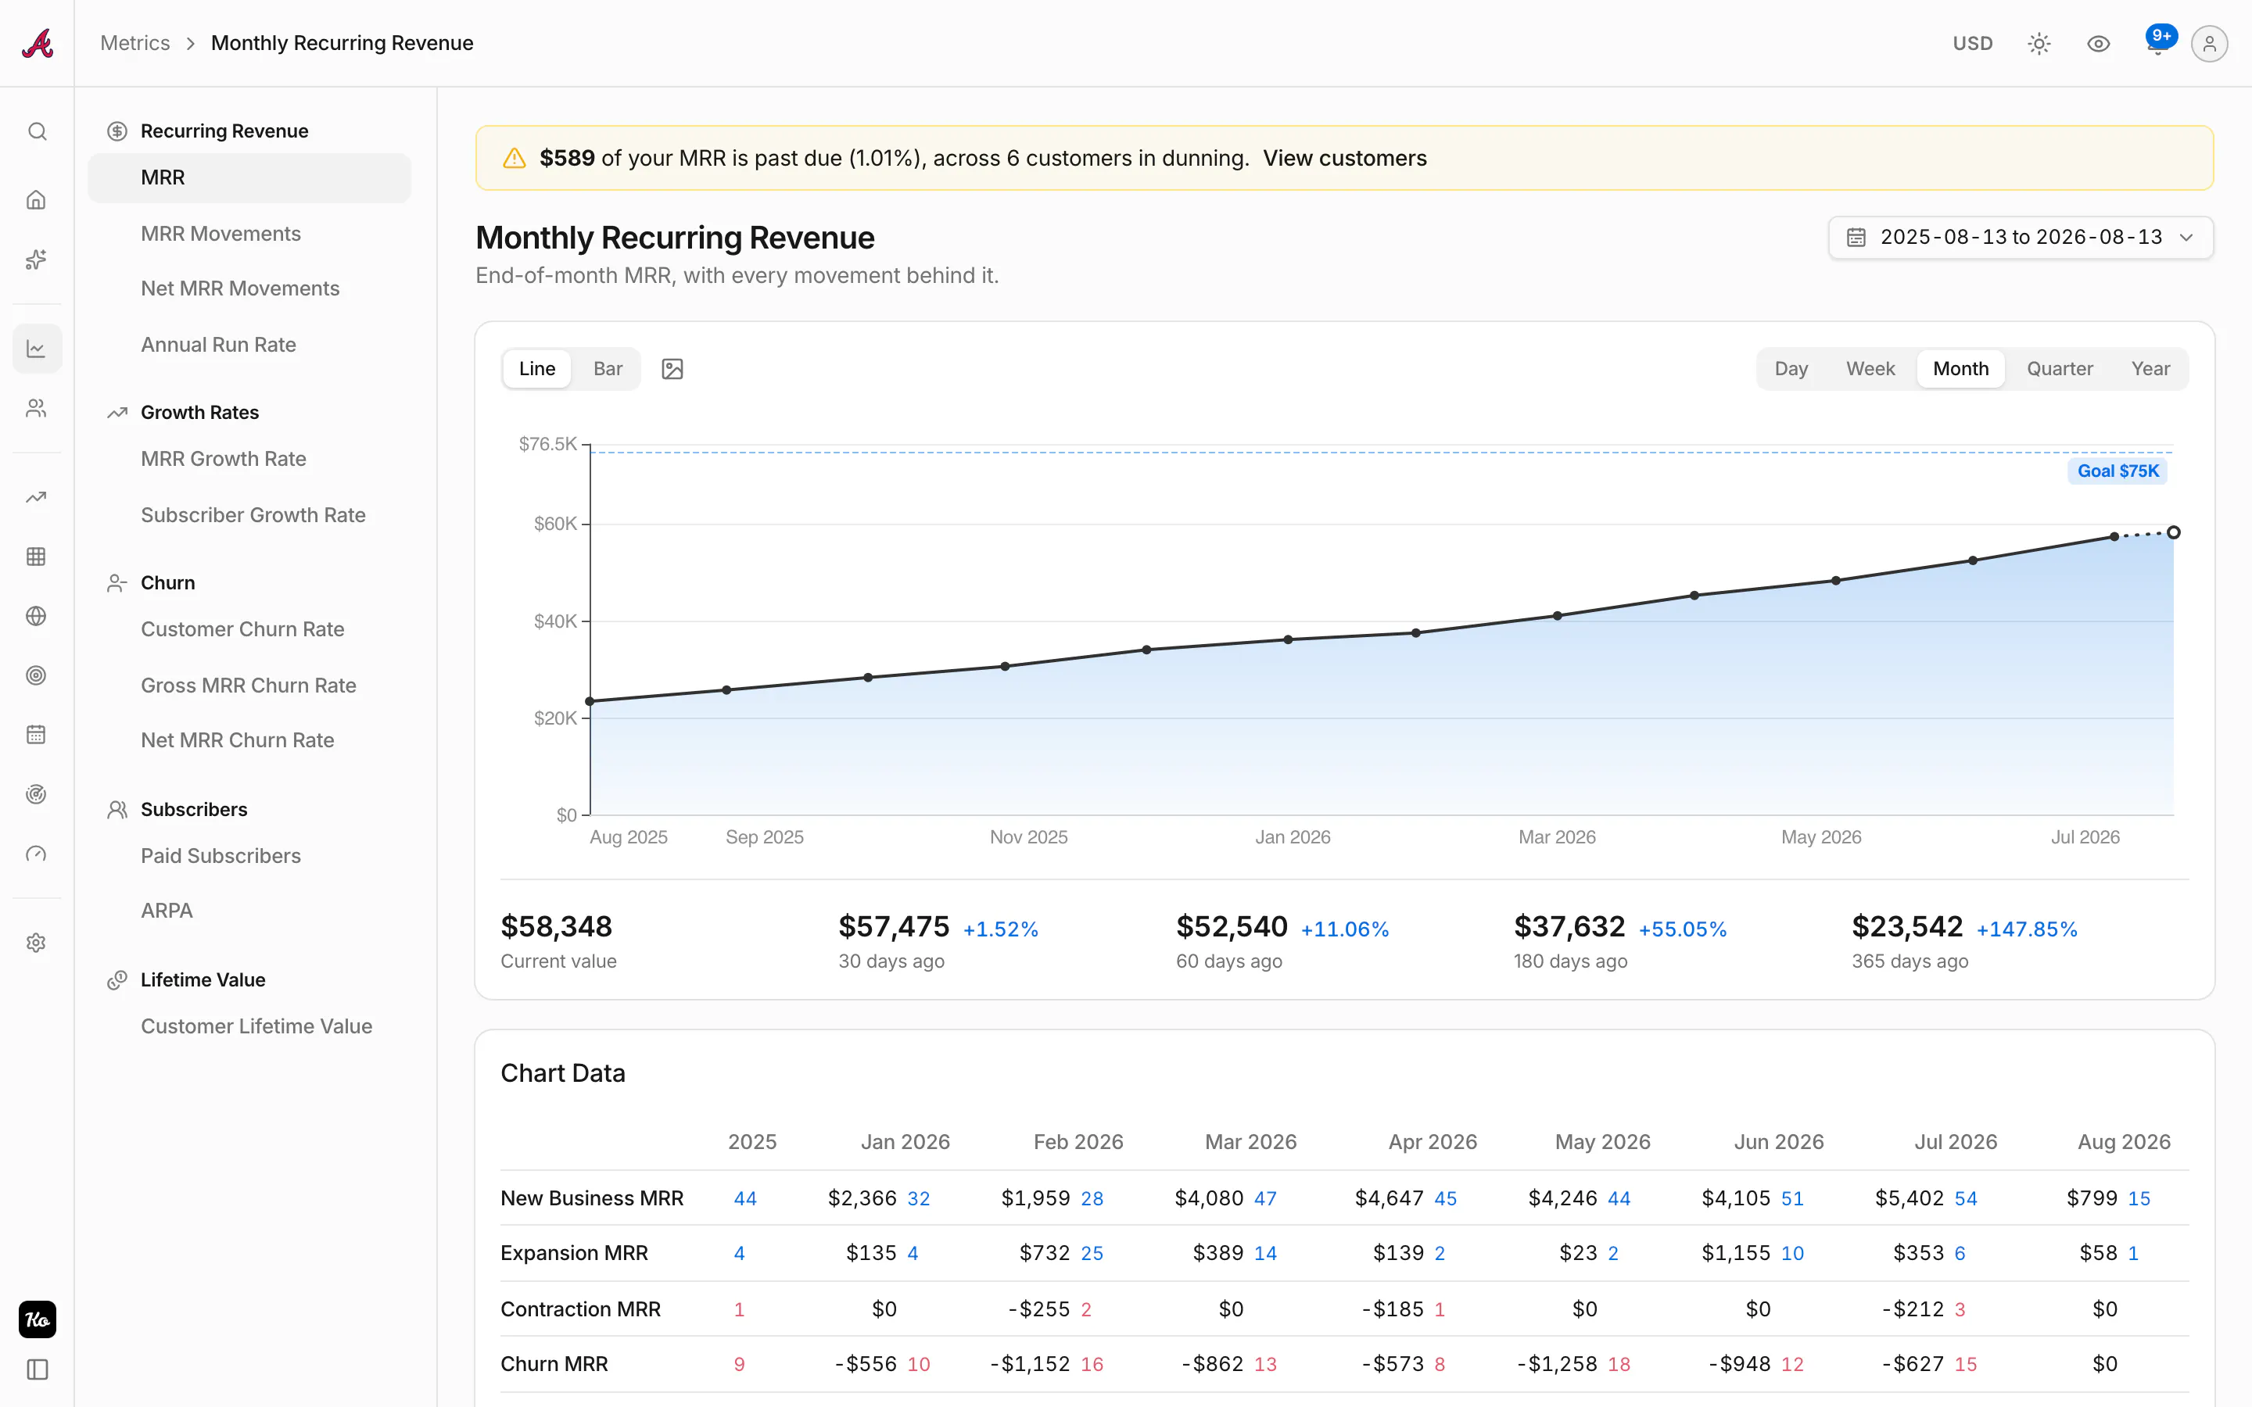Open the search icon in left rail
The width and height of the screenshot is (2252, 1407).
(x=36, y=131)
